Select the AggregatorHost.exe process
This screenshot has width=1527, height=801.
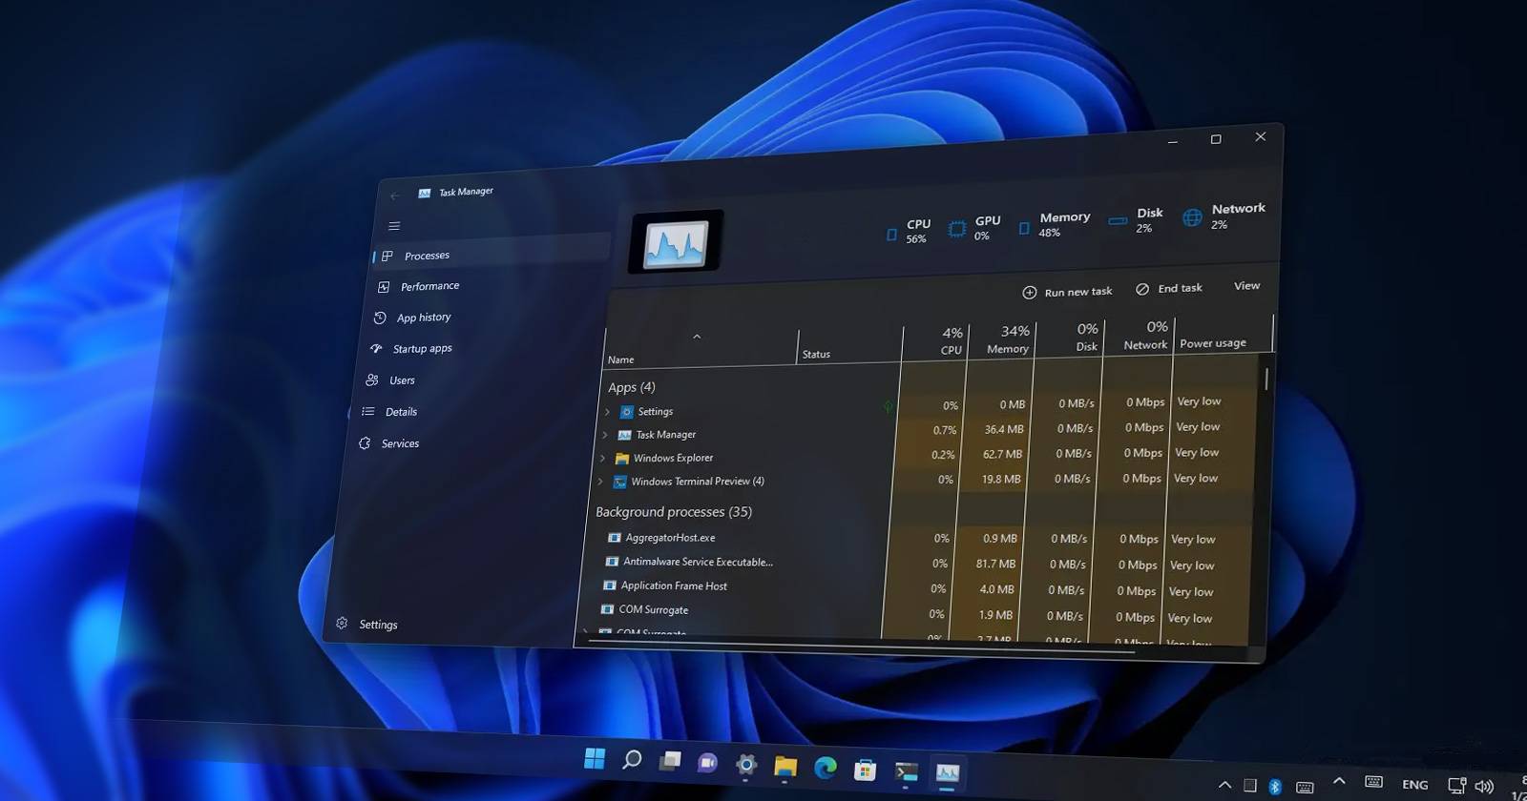670,538
